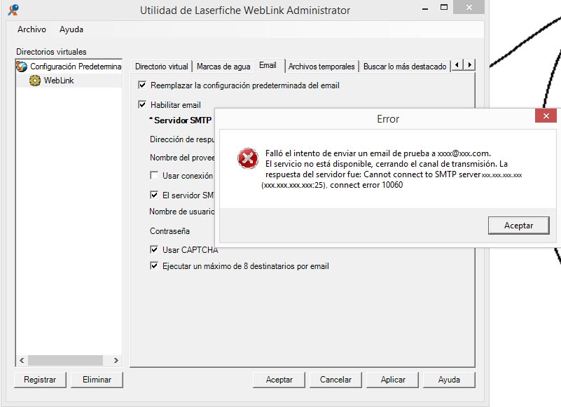
Task: Click the red error X icon
Action: click(248, 159)
